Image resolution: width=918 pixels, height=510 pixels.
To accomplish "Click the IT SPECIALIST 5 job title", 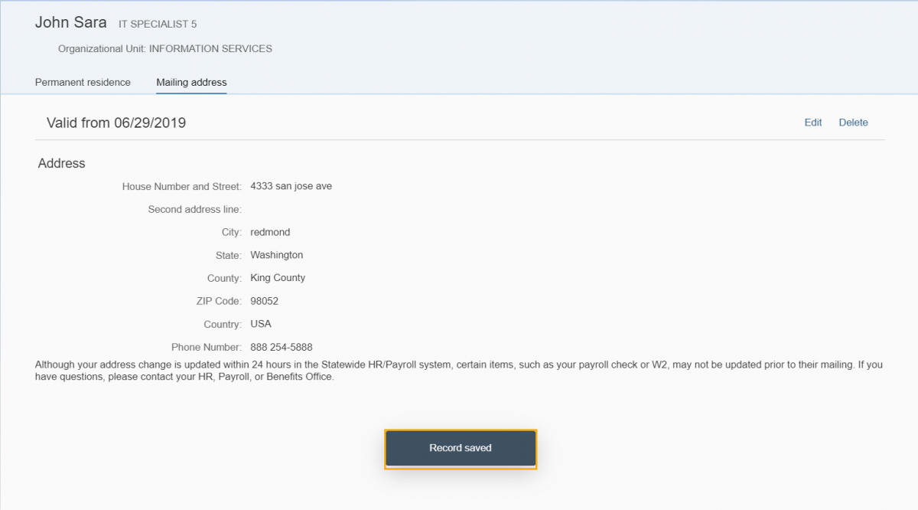I will point(158,25).
